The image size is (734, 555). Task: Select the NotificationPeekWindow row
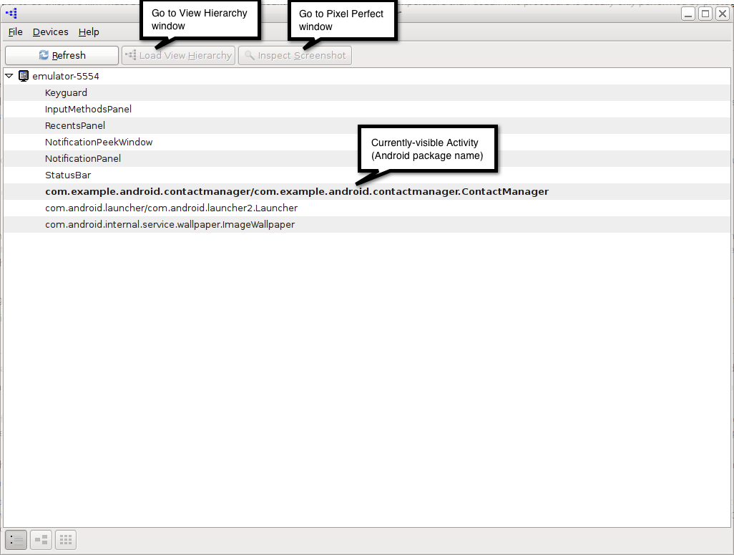(x=99, y=142)
